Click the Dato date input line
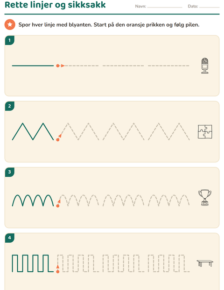 pos(209,7)
